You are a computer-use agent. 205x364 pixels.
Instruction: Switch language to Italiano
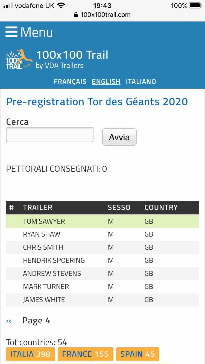pyautogui.click(x=141, y=82)
